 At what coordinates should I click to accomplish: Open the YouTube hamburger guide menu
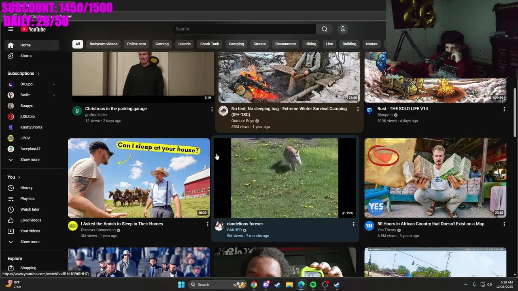pyautogui.click(x=11, y=29)
